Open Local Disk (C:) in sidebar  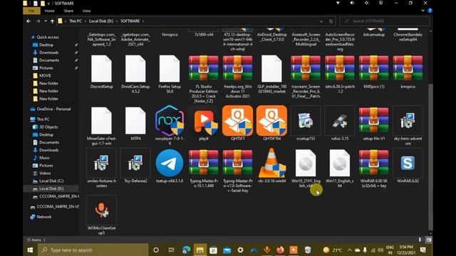tap(51, 181)
